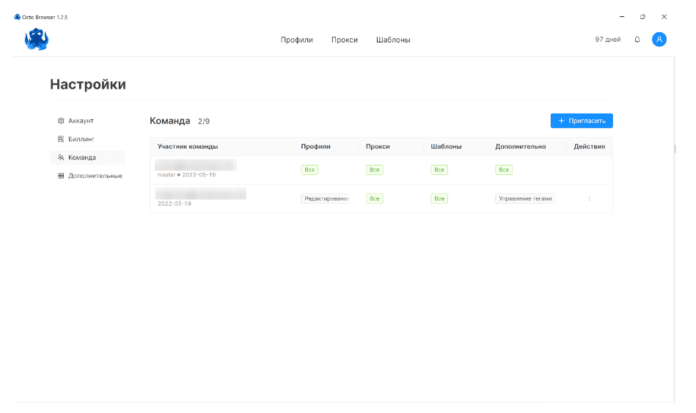Click the master member's Прокси Все tag
The width and height of the screenshot is (696, 413).
point(374,170)
